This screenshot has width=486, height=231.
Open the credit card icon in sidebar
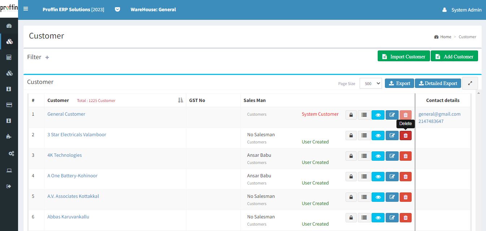pos(9,105)
